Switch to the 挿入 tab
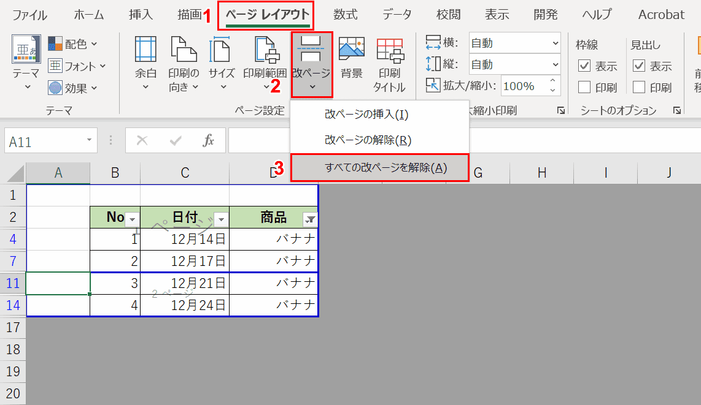The width and height of the screenshot is (701, 405). coord(141,15)
